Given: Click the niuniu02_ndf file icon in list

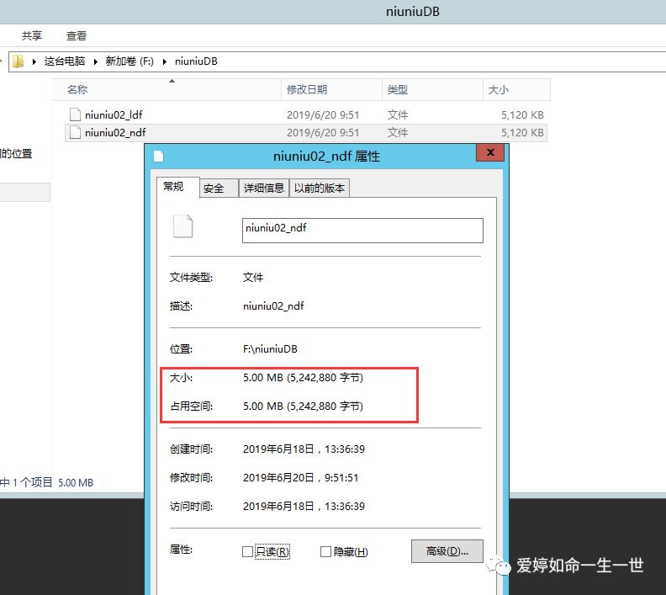Looking at the screenshot, I should pyautogui.click(x=75, y=132).
